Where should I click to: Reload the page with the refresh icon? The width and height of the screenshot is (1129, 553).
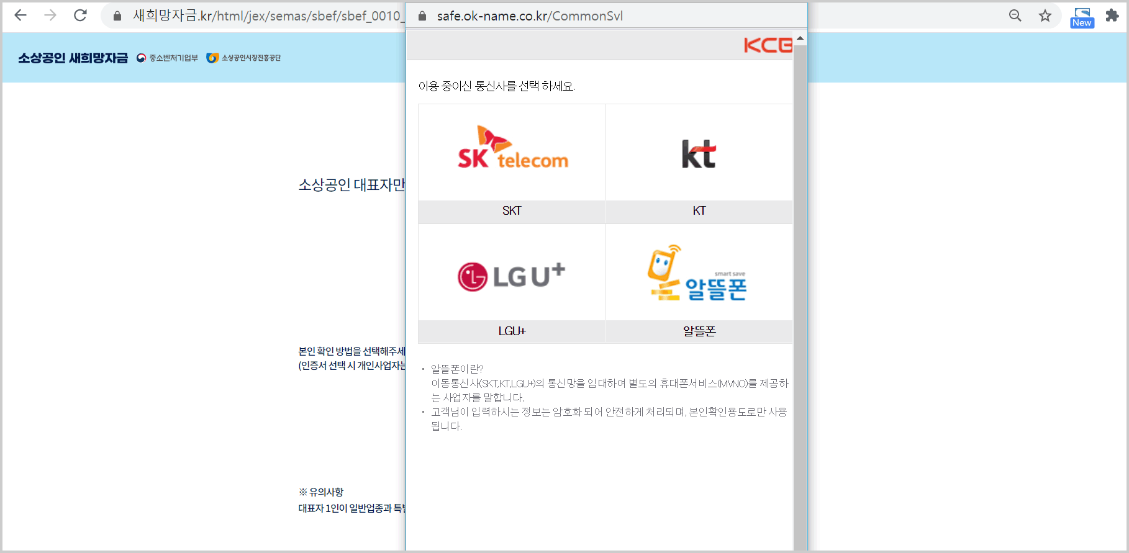pyautogui.click(x=80, y=16)
